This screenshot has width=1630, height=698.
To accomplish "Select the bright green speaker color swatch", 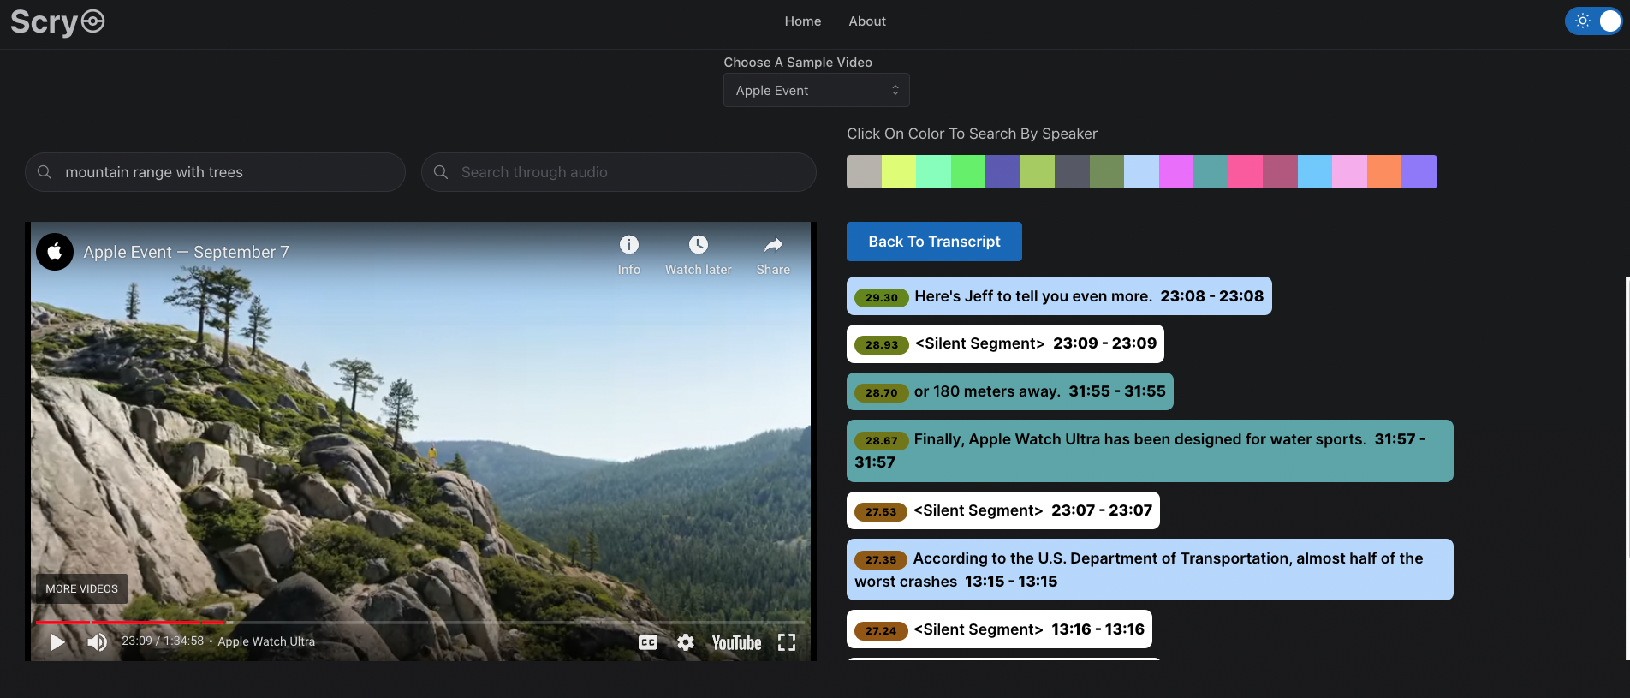I will click(x=968, y=171).
